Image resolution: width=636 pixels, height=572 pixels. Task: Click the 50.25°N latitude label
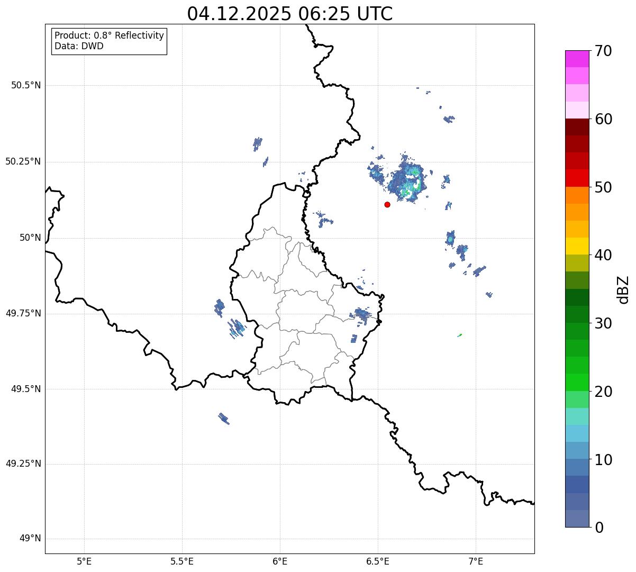pos(23,161)
